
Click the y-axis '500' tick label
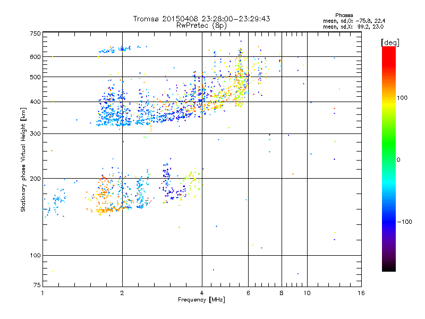pyautogui.click(x=35, y=77)
